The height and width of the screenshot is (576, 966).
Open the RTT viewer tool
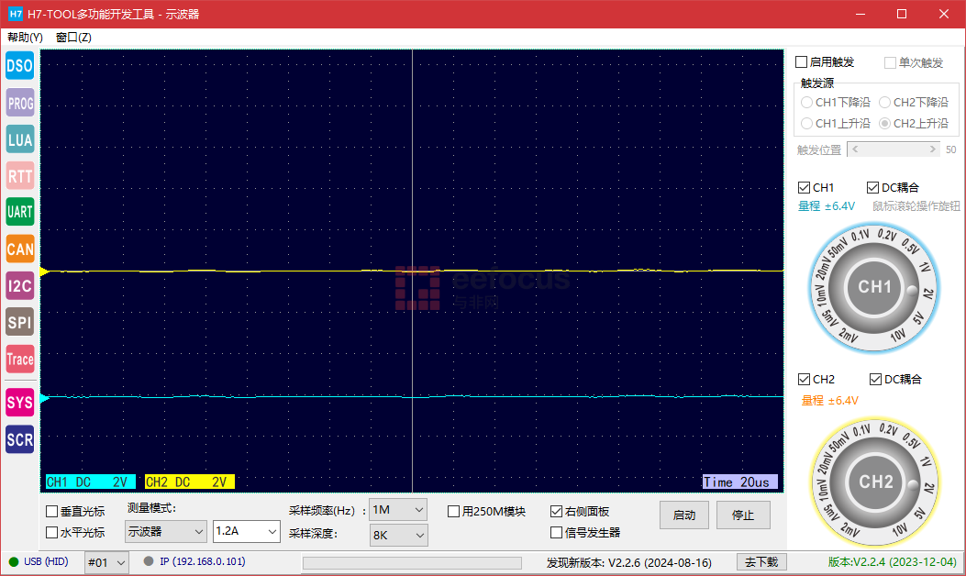pyautogui.click(x=19, y=177)
